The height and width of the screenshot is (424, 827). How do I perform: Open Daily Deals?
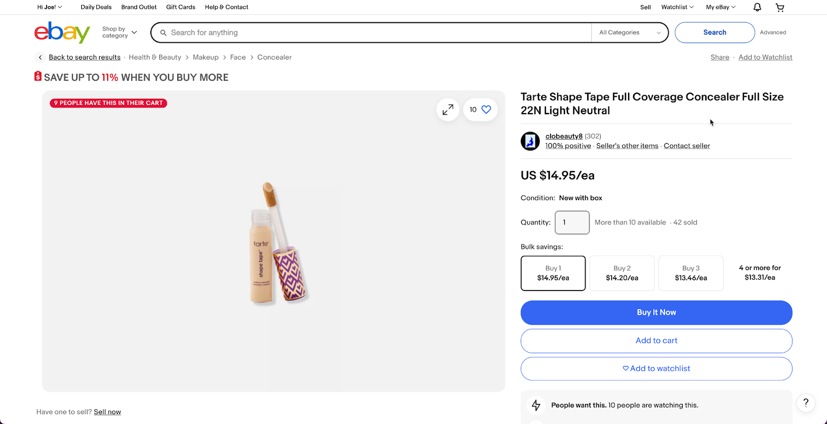tap(96, 7)
